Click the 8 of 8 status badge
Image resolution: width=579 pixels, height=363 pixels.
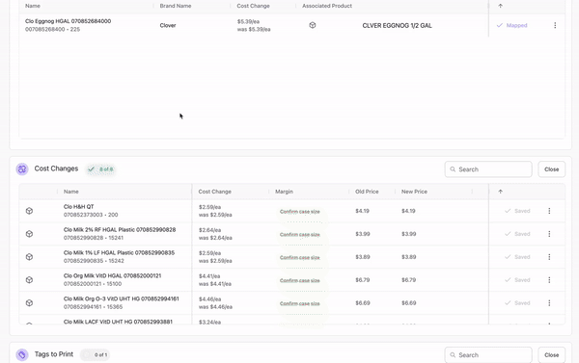pos(100,169)
